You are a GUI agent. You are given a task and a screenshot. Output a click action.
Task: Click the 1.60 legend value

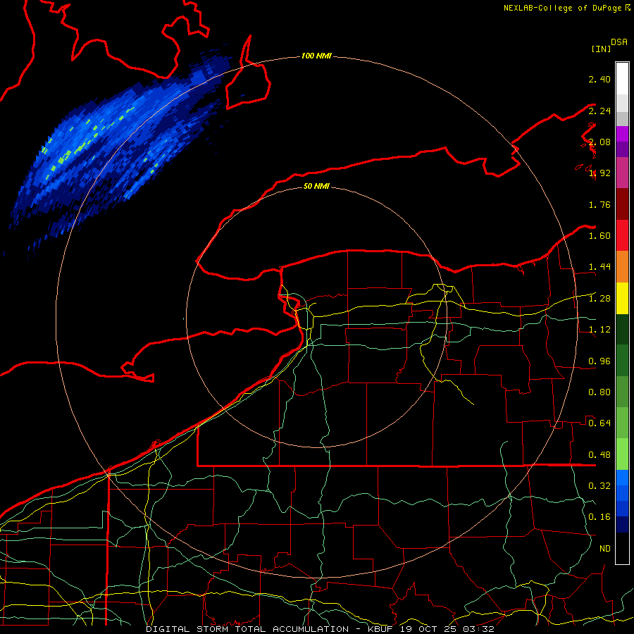coord(599,236)
